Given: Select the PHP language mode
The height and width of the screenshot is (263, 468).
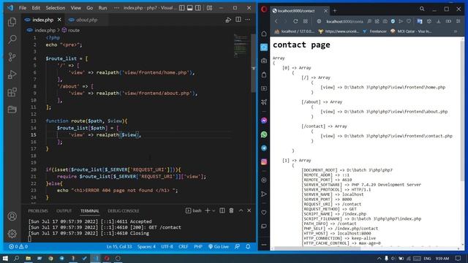Looking at the screenshot, I should tap(198, 247).
